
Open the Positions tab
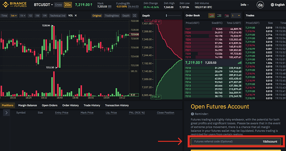point(7,105)
